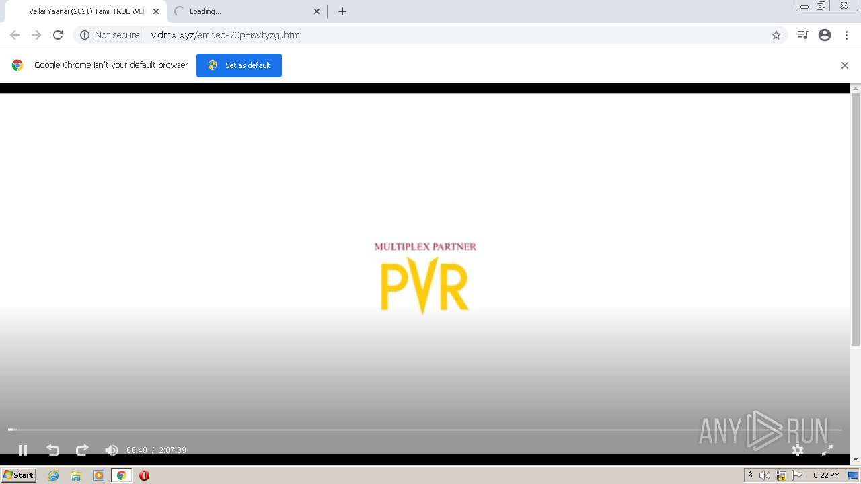Open the Chrome profile avatar menu
The height and width of the screenshot is (484, 861).
pos(825,35)
